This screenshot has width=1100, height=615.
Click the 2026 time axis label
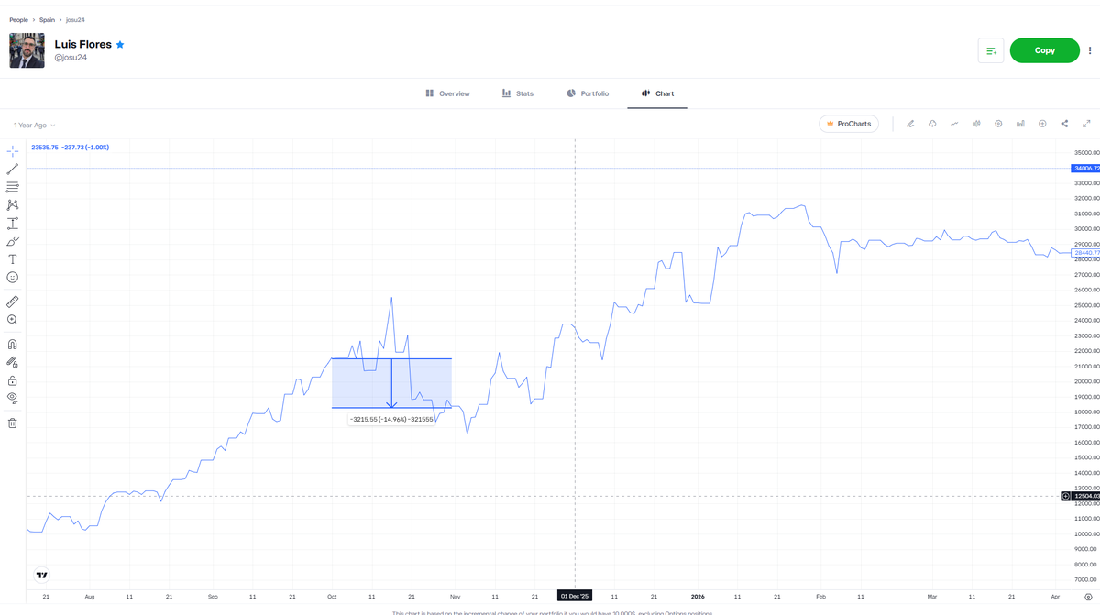698,596
